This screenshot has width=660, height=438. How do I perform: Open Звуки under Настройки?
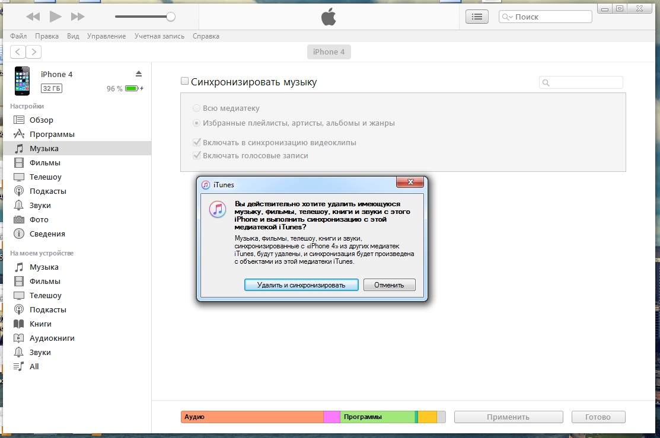click(77, 205)
